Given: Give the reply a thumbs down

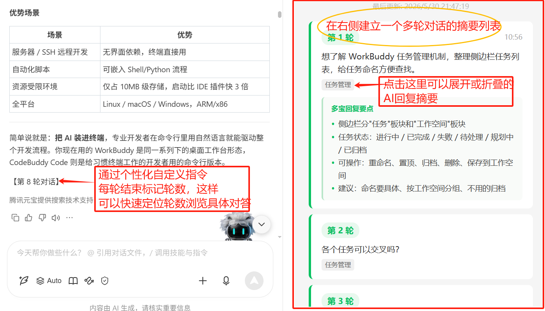Looking at the screenshot, I should pyautogui.click(x=42, y=218).
